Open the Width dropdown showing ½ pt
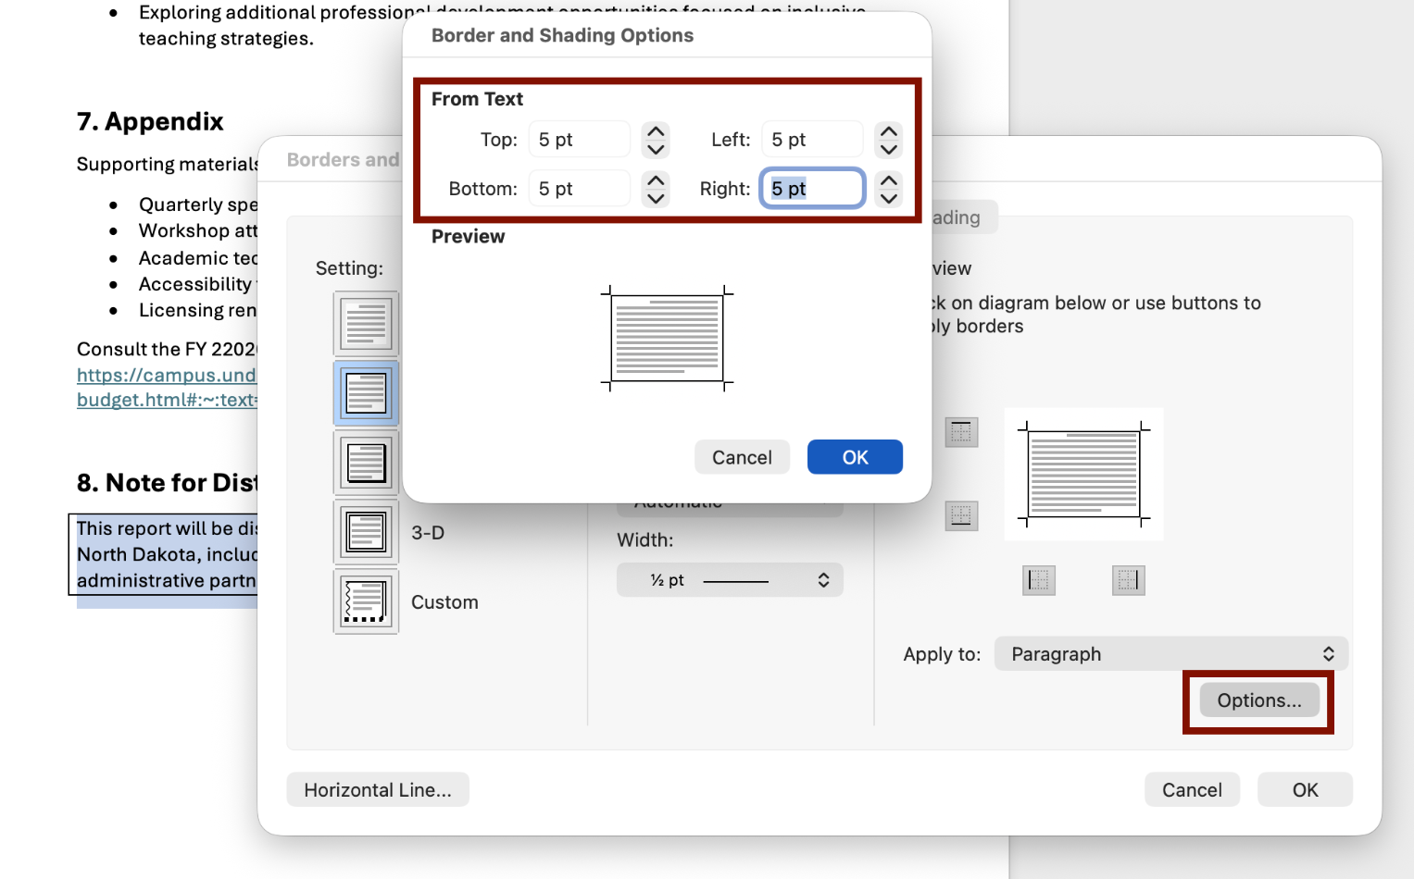This screenshot has width=1414, height=879. [x=730, y=579]
